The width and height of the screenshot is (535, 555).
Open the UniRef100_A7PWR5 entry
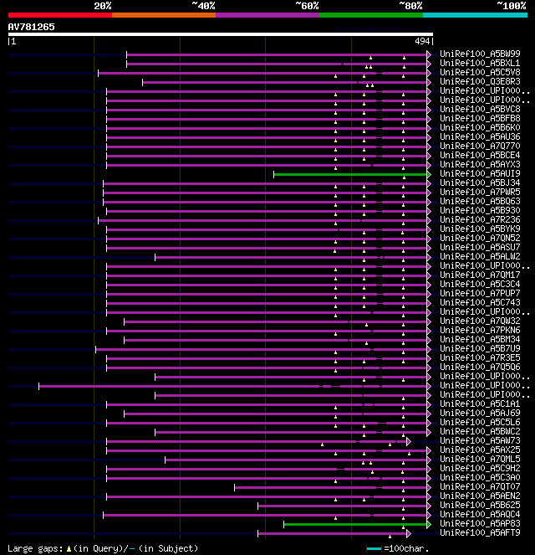(x=480, y=192)
